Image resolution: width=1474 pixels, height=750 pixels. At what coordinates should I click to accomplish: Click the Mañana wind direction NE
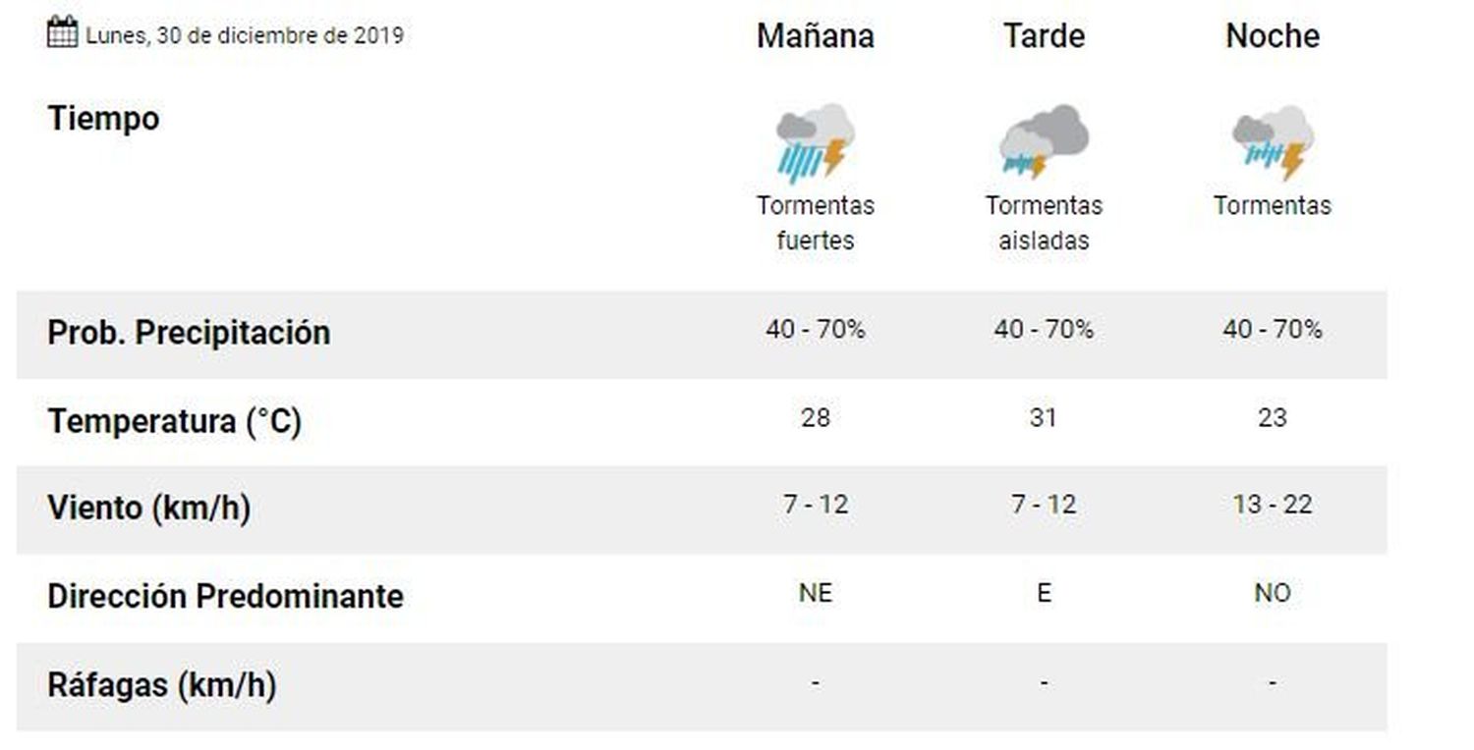coord(815,593)
